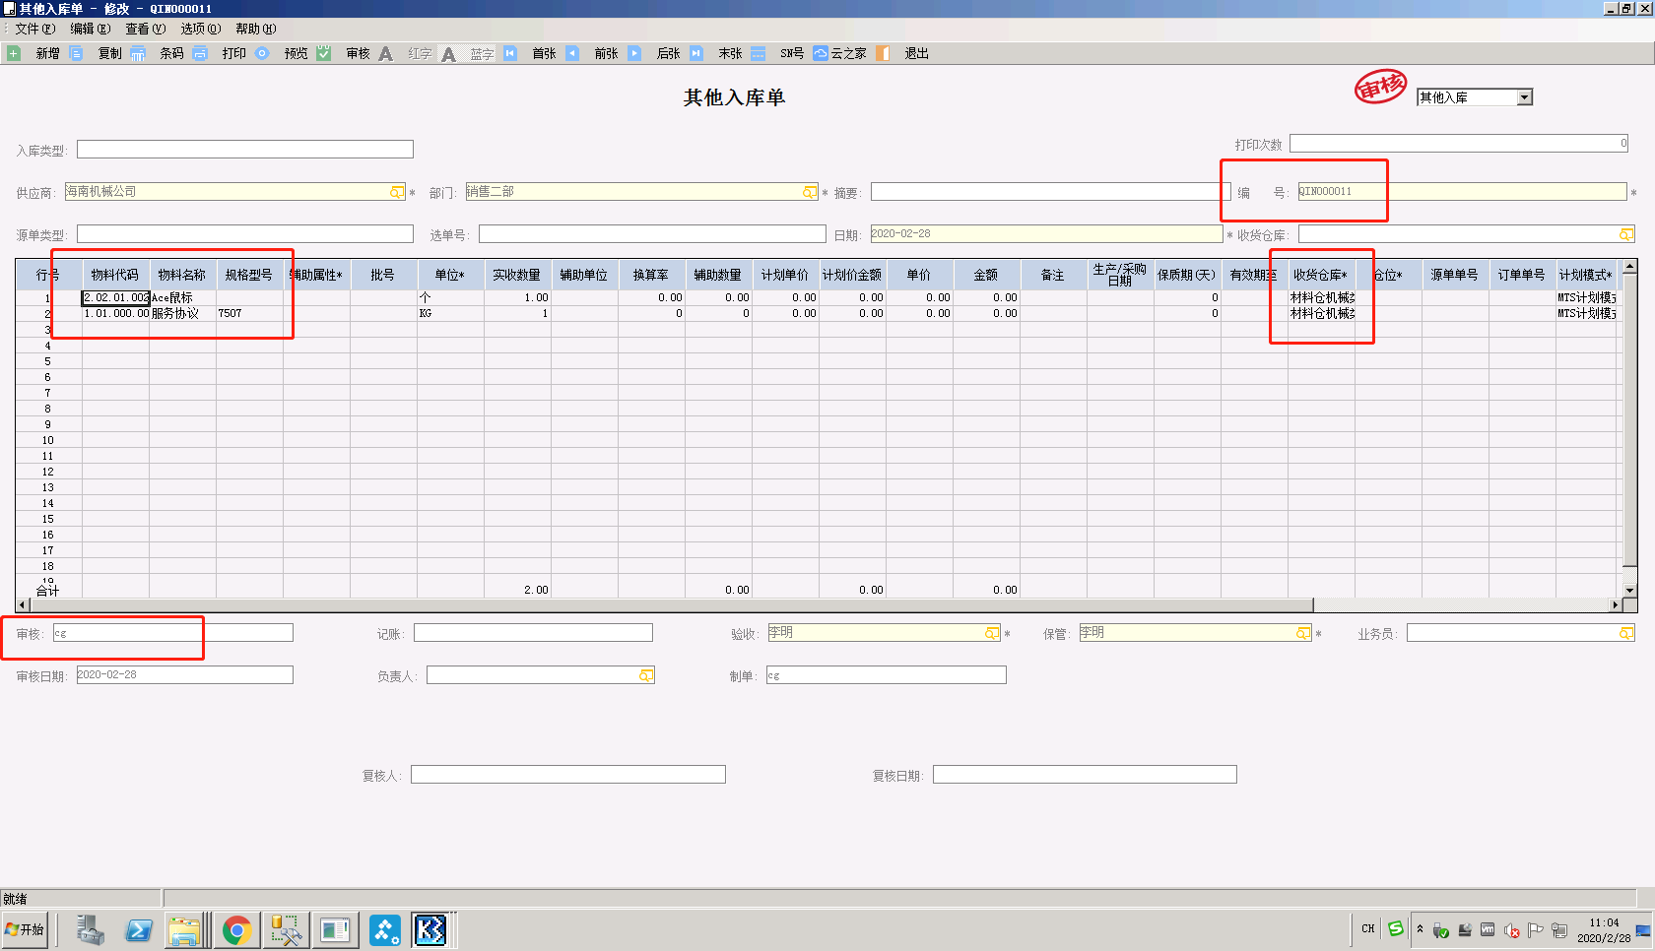Click the 打印 (print) toolbar icon
The width and height of the screenshot is (1655, 951).
pos(200,53)
